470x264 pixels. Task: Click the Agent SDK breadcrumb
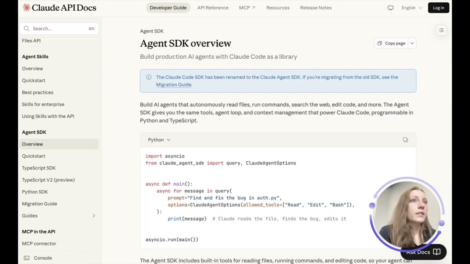[x=152, y=31]
